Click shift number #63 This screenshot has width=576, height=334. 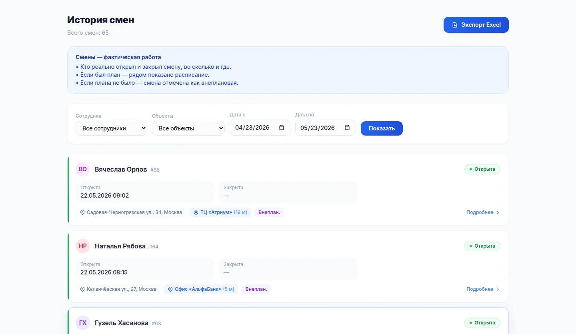tap(156, 324)
